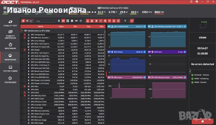Select the GPU Power Limit (rated) row
The width and height of the screenshot is (216, 125).
pos(63,80)
